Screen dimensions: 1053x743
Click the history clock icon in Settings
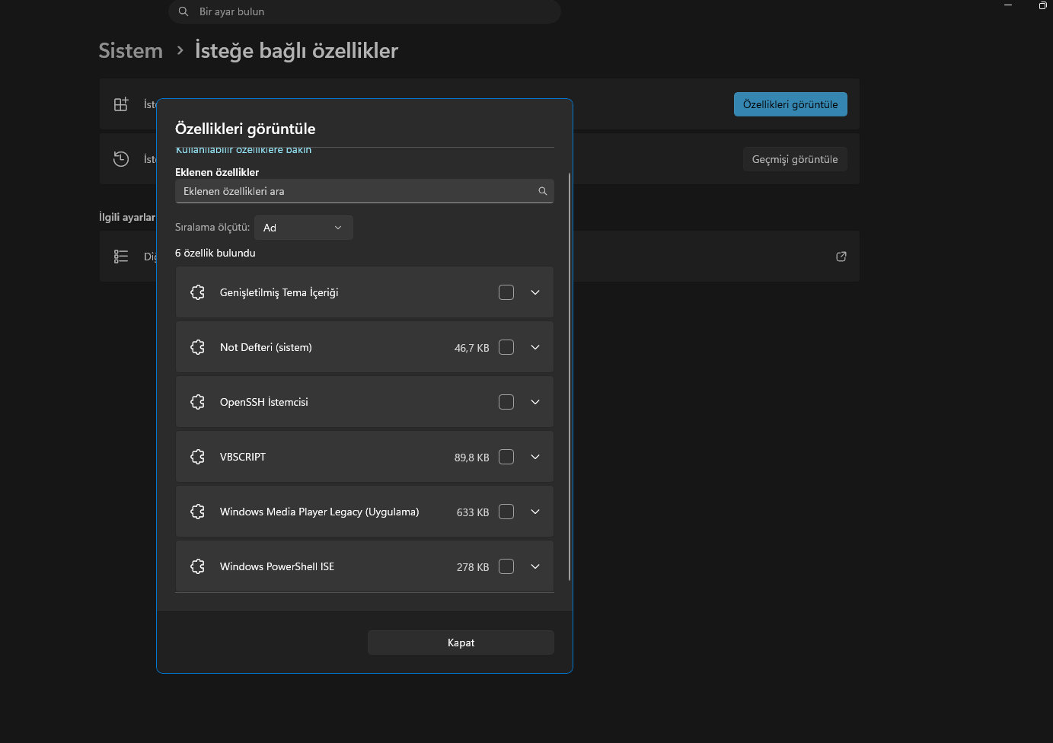[x=121, y=159]
